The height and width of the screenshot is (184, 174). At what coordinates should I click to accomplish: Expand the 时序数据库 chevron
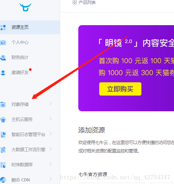click(51, 164)
